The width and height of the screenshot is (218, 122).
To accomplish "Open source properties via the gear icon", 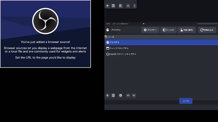I will 121,95.
